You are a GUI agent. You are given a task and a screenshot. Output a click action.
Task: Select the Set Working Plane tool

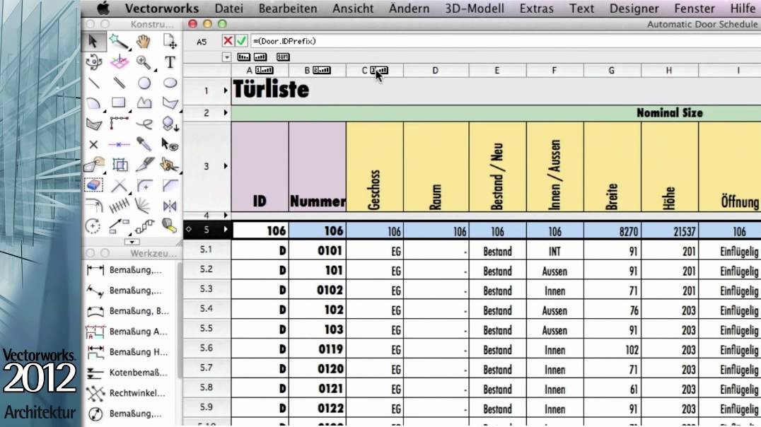click(x=118, y=62)
